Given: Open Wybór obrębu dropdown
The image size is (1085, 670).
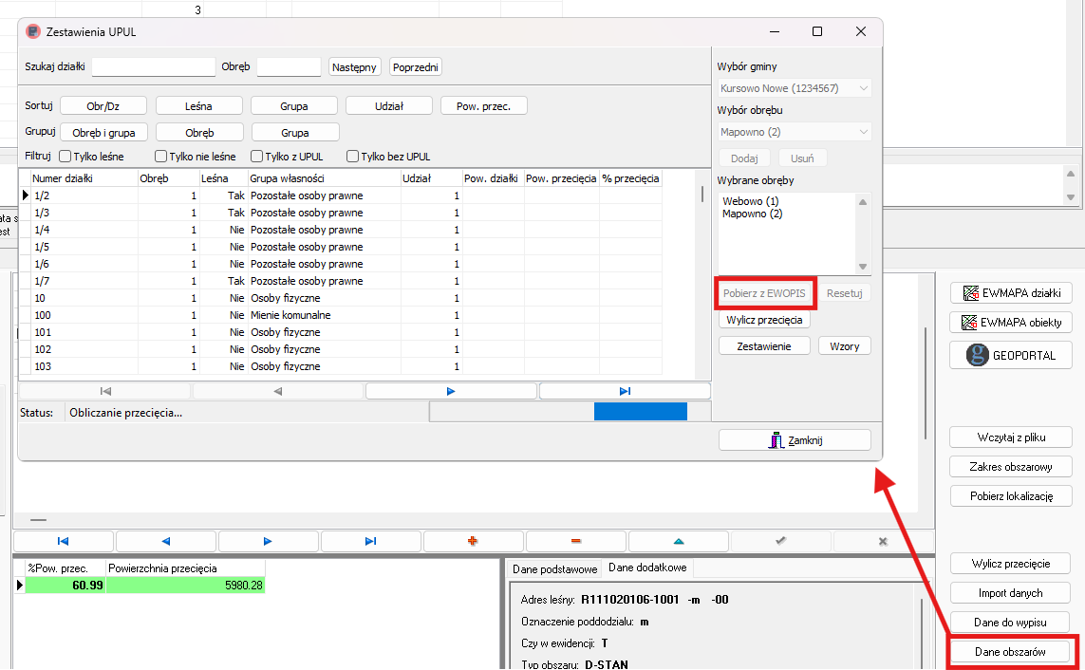Looking at the screenshot, I should tap(795, 132).
